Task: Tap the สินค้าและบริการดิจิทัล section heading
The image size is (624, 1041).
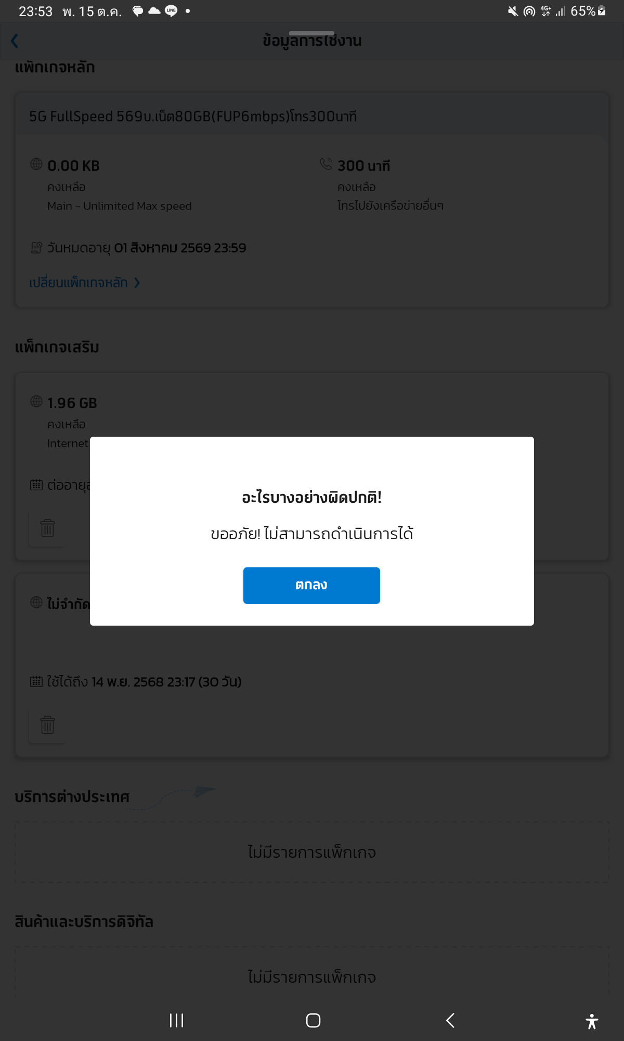Action: [84, 922]
